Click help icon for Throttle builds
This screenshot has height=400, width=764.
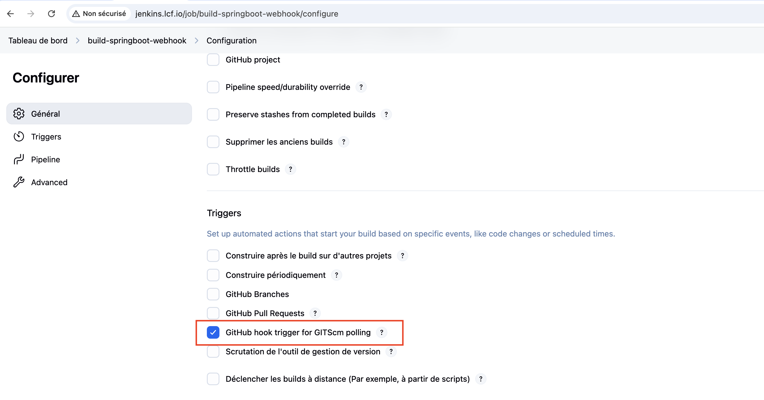[290, 169]
